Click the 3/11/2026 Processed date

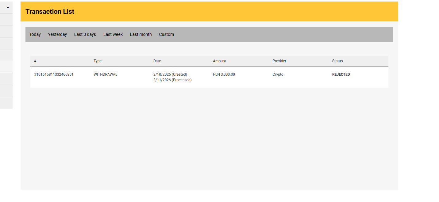pos(172,80)
